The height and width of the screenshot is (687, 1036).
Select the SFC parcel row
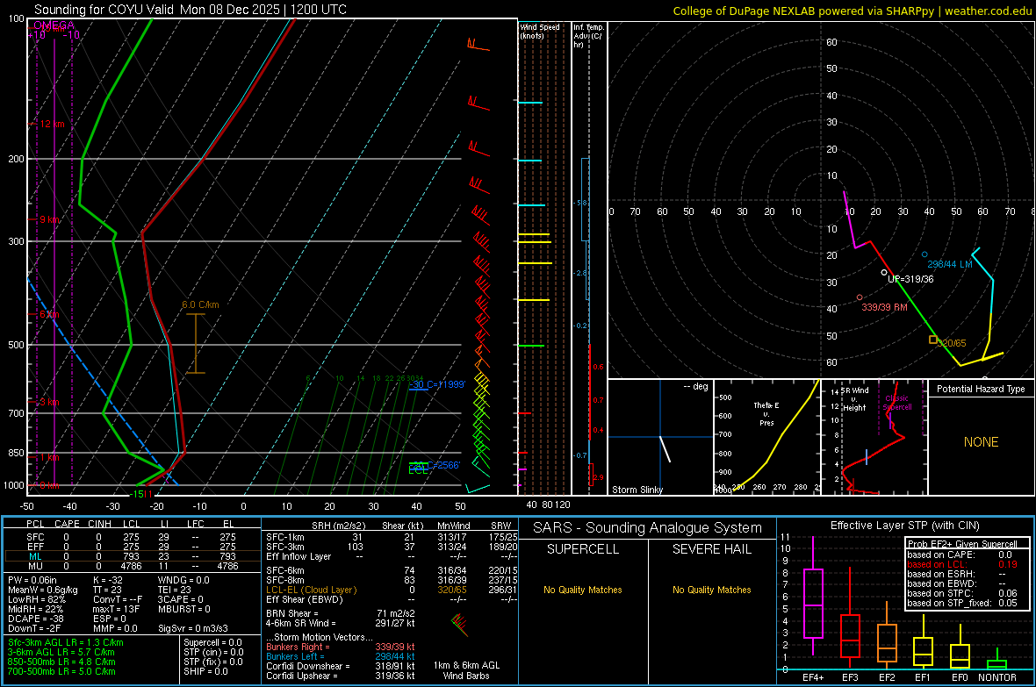(x=132, y=537)
